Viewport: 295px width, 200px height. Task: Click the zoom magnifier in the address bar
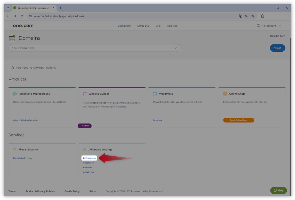pyautogui.click(x=246, y=16)
